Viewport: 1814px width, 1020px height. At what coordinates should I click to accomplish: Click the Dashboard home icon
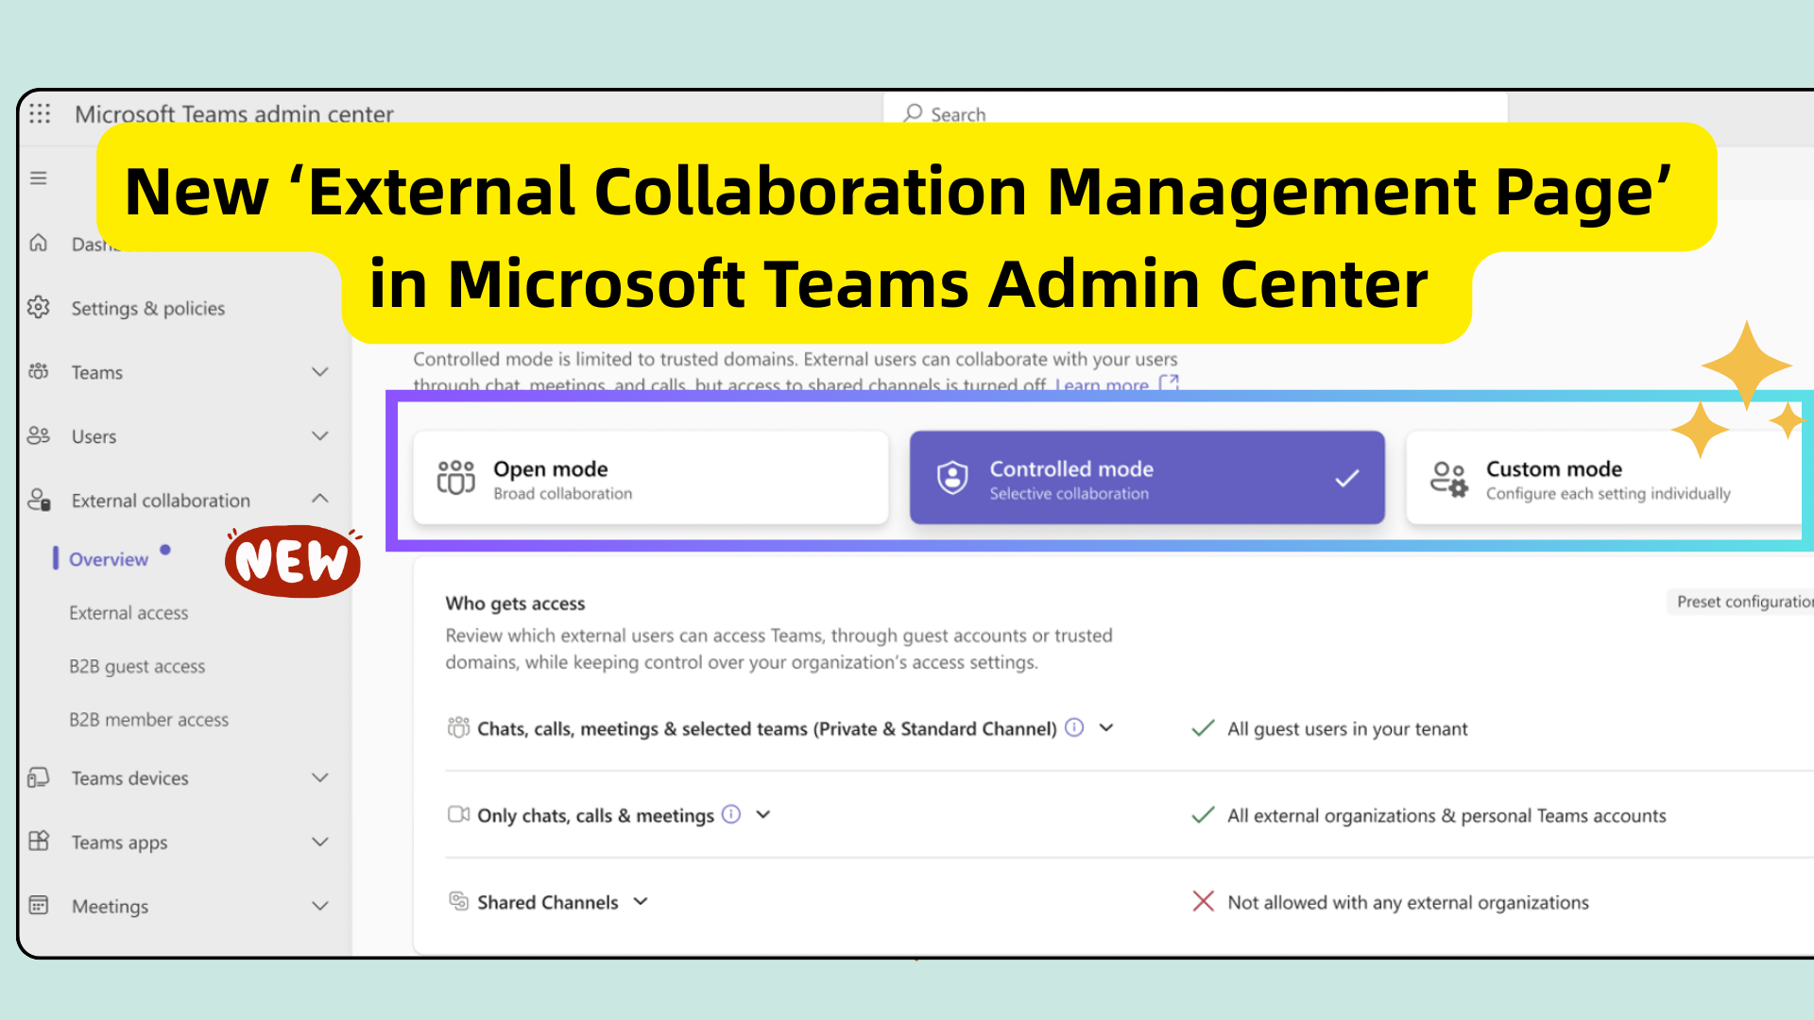[x=39, y=243]
